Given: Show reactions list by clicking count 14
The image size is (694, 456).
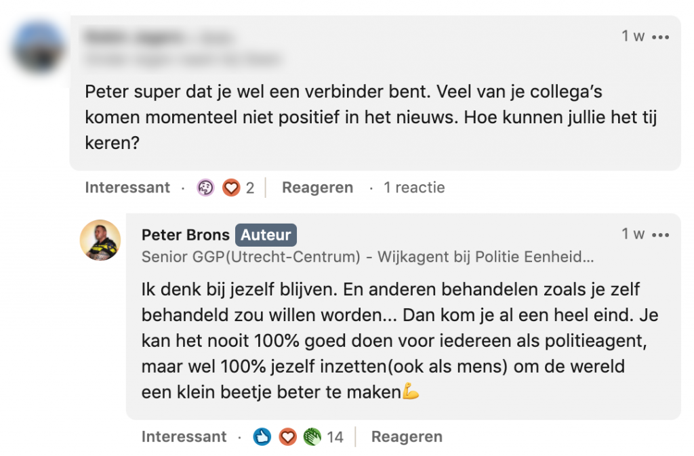Looking at the screenshot, I should (x=335, y=437).
